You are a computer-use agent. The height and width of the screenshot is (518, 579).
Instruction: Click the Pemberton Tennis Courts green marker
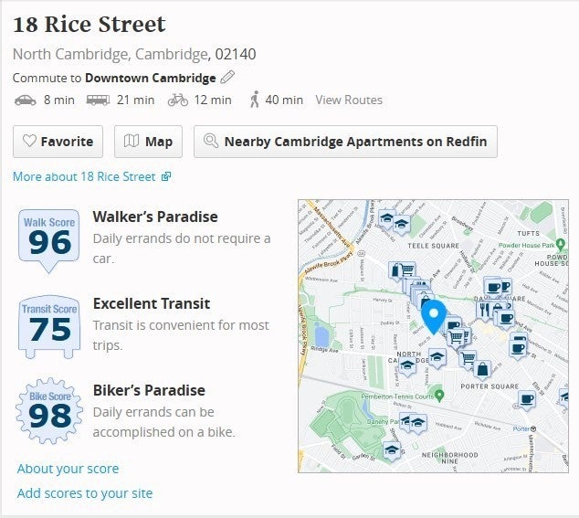(439, 396)
